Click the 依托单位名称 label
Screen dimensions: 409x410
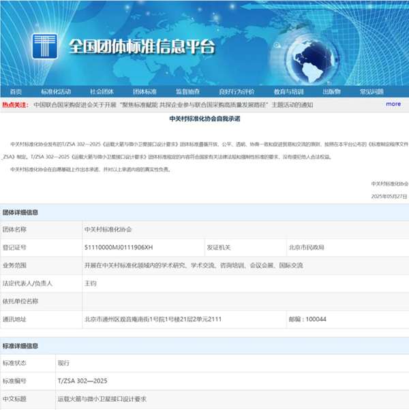click(20, 301)
